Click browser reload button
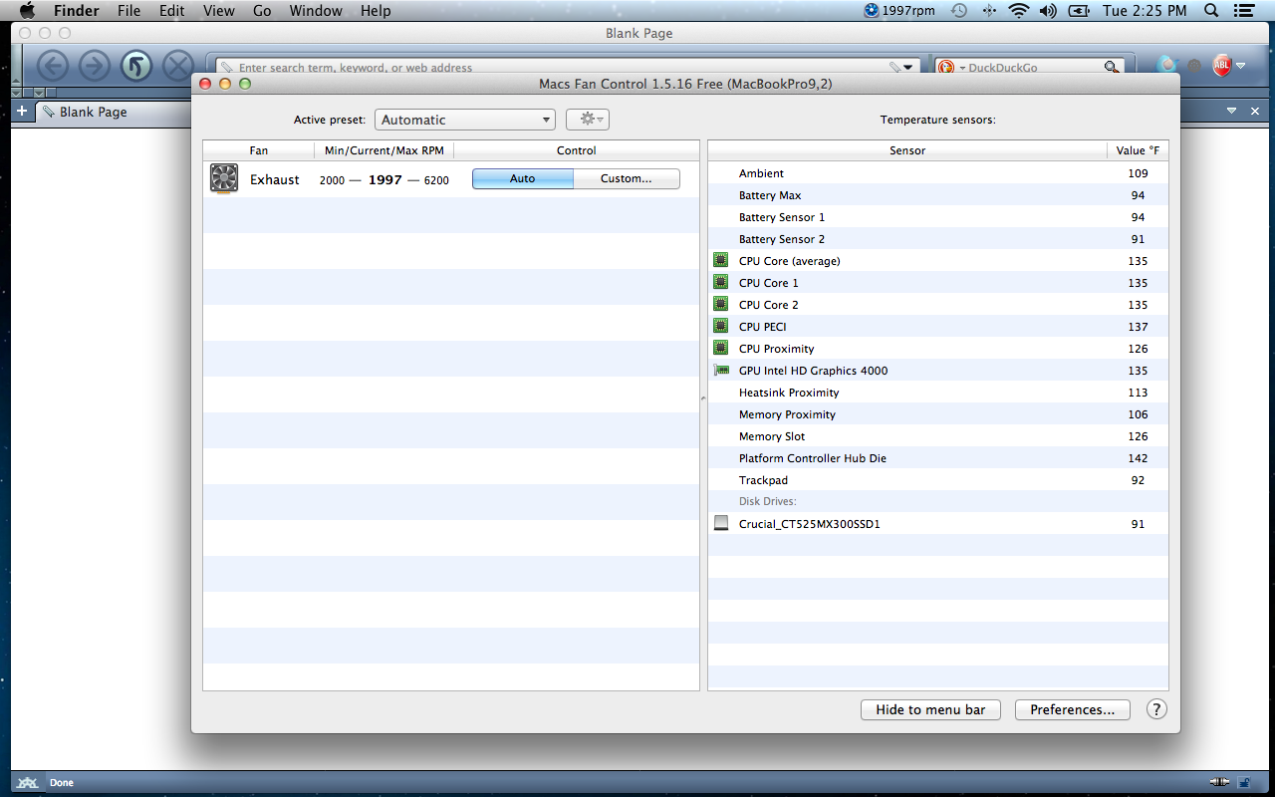 [x=136, y=67]
